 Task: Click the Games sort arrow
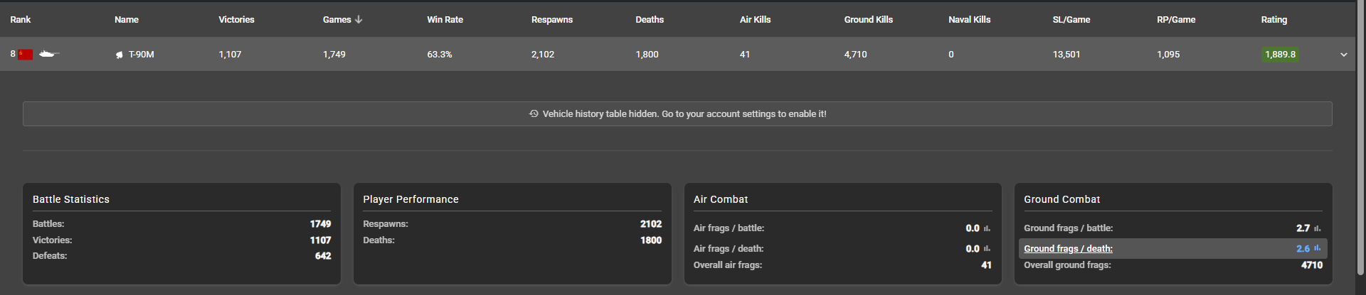pyautogui.click(x=359, y=20)
